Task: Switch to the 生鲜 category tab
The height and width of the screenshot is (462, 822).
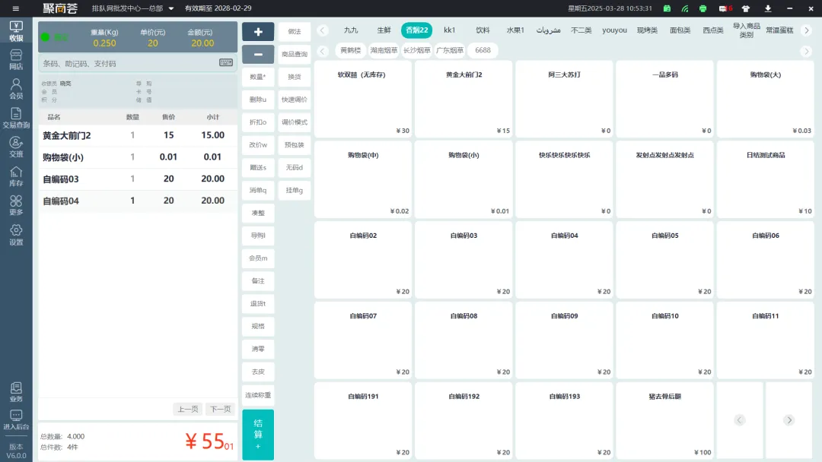Action: click(x=384, y=30)
